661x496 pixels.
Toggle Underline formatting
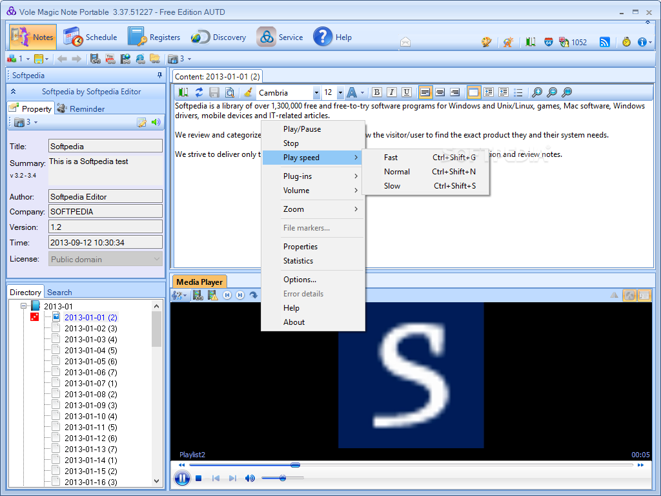click(407, 92)
